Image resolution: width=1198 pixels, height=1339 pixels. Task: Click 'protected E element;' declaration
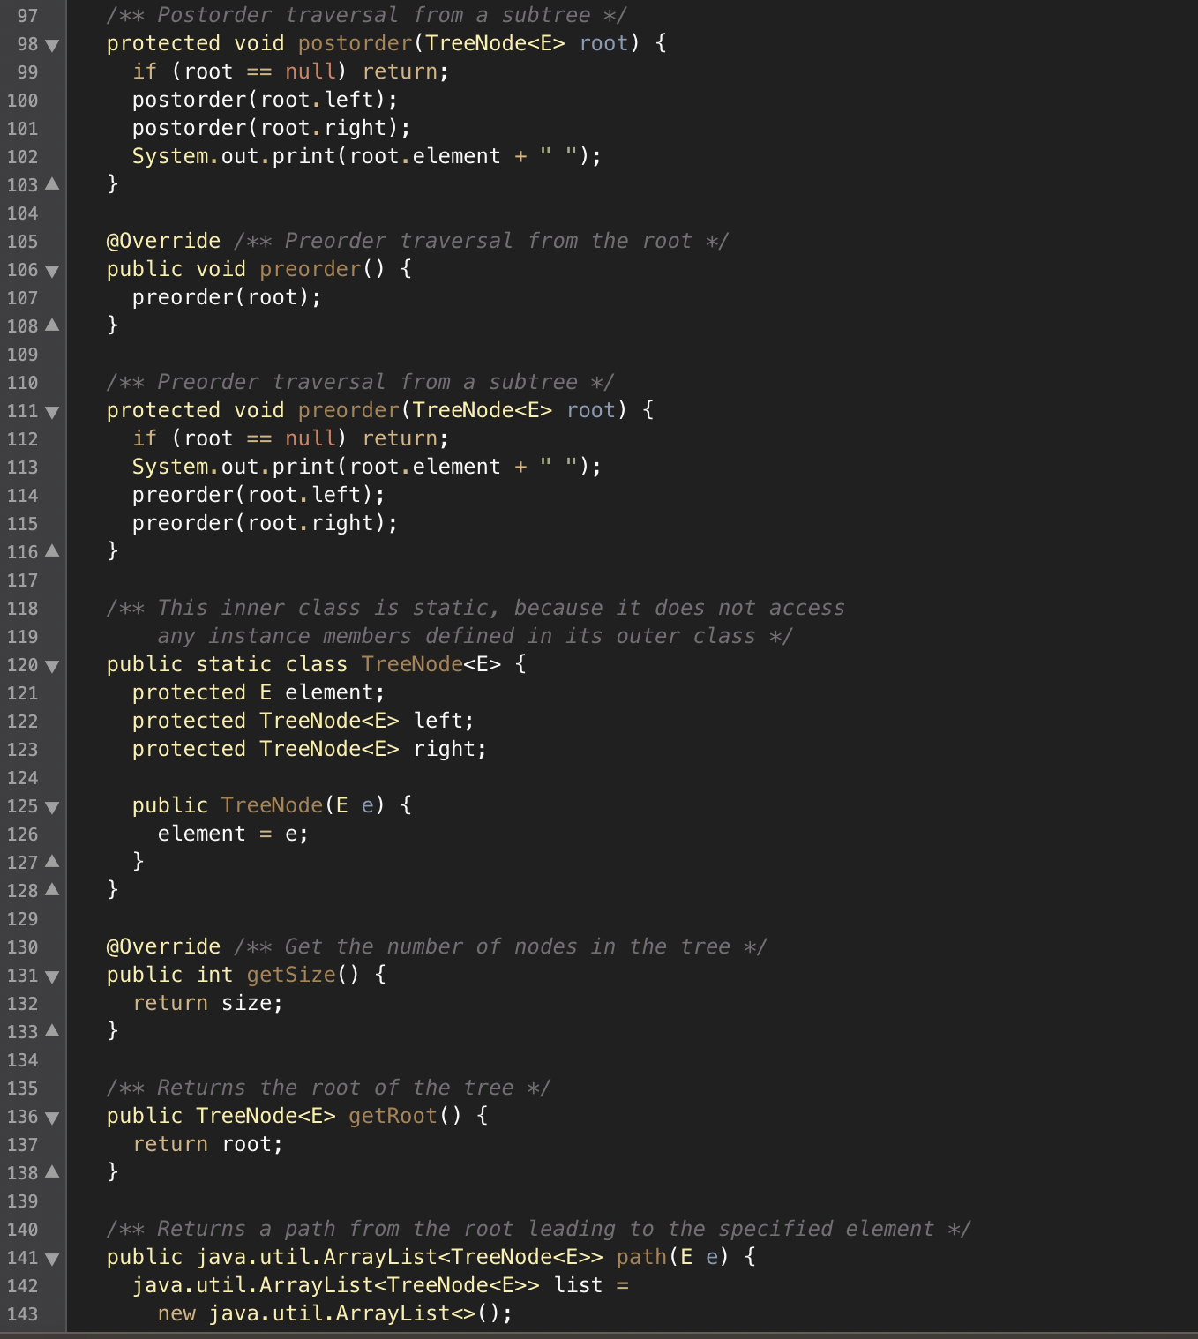coord(258,692)
